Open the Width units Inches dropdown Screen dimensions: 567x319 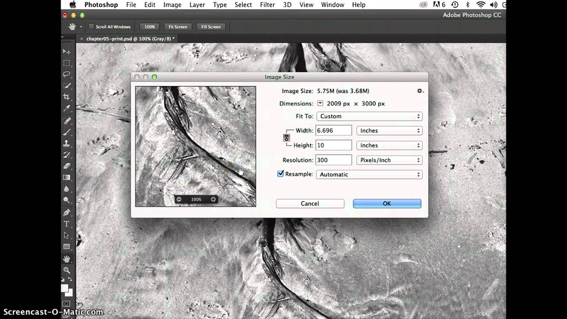pos(389,131)
